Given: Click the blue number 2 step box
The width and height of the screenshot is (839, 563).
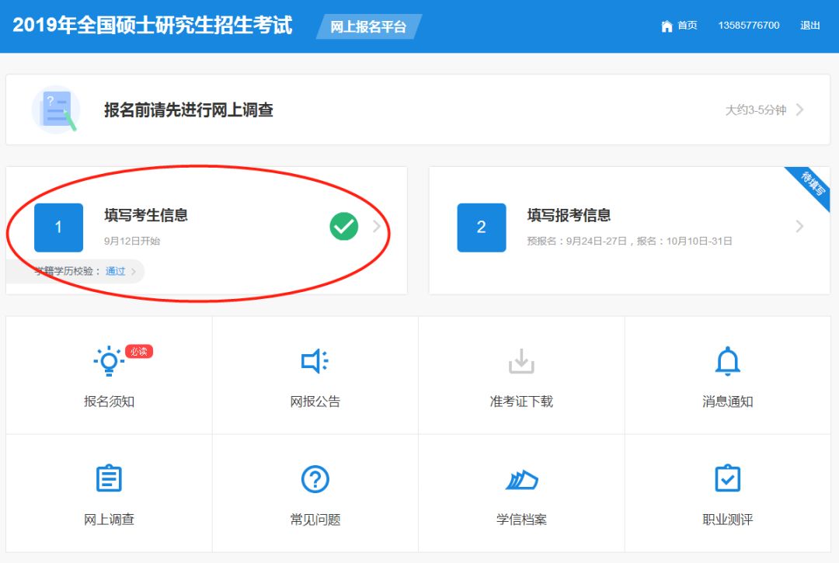Looking at the screenshot, I should coord(481,228).
